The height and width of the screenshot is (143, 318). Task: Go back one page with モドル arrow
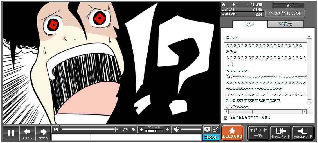tap(27, 133)
